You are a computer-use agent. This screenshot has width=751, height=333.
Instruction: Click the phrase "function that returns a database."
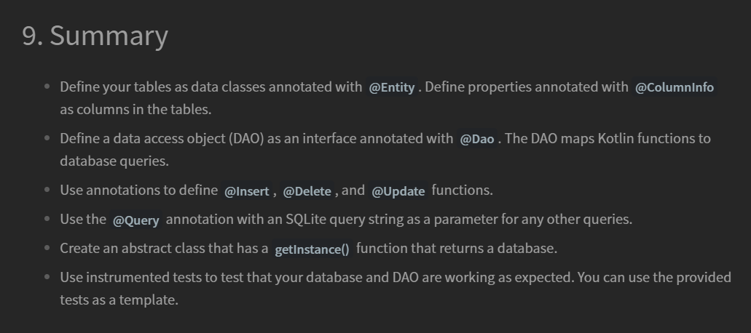click(x=457, y=249)
